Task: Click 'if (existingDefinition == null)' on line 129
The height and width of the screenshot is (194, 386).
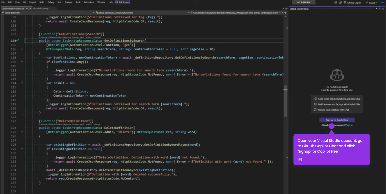Action: [74, 149]
